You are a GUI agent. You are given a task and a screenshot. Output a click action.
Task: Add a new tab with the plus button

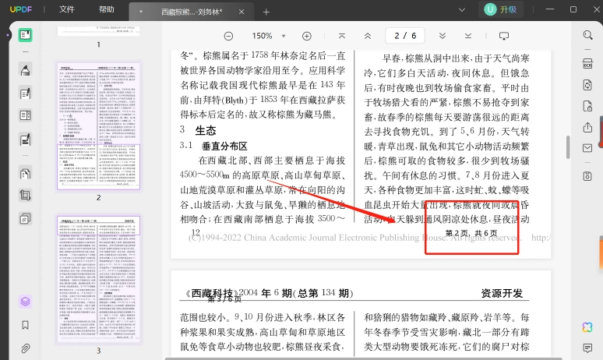tap(266, 12)
